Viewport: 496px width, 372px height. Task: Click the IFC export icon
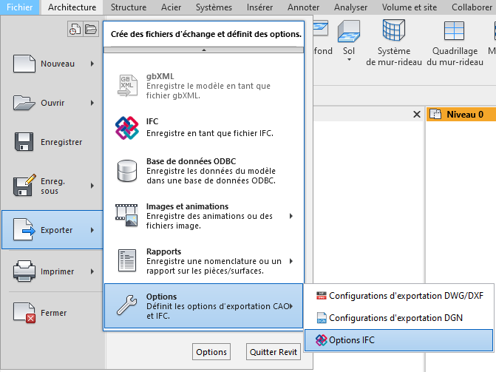[127, 127]
